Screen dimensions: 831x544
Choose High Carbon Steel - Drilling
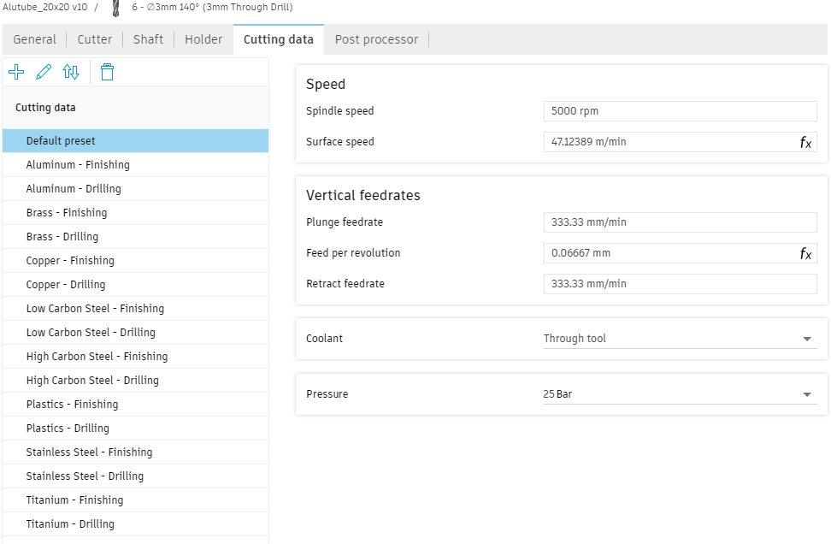point(136,380)
